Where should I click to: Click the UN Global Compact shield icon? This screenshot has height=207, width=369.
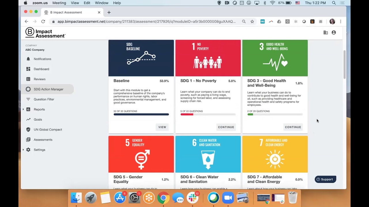(28, 130)
